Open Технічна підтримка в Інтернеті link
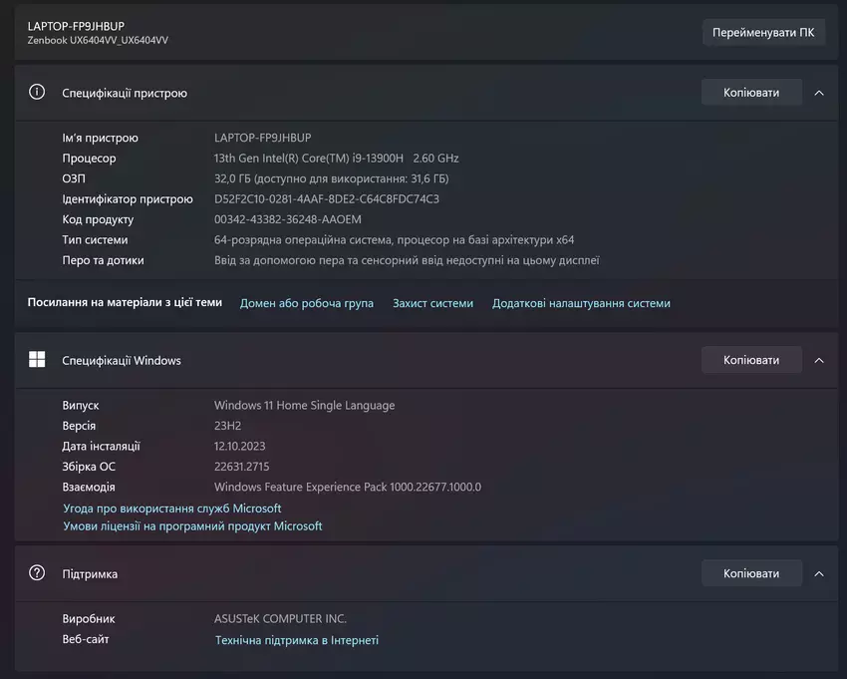 click(x=297, y=640)
